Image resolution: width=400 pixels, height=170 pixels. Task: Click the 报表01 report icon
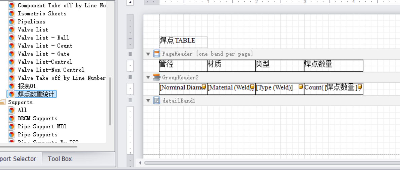pos(11,86)
